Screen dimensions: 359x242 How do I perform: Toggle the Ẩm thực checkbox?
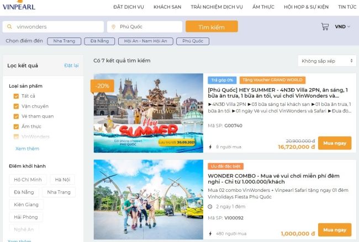coord(16,126)
